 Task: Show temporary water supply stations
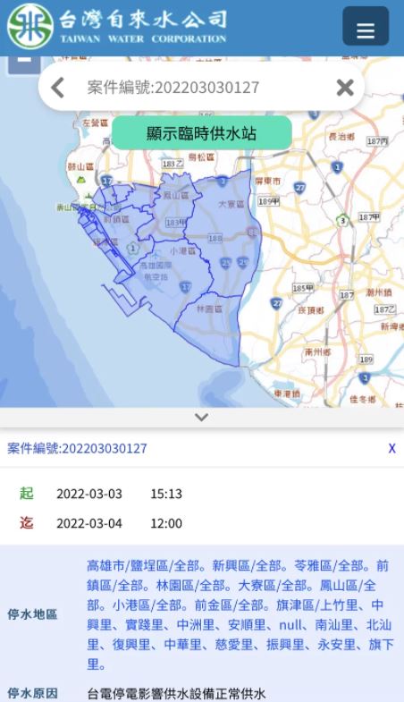202,133
